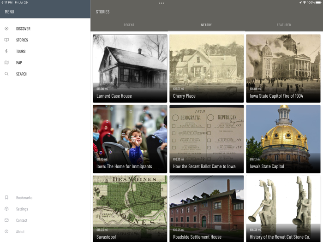Image resolution: width=323 pixels, height=242 pixels.
Task: Tap the Wi-Fi status icon
Action: pyautogui.click(x=305, y=2)
